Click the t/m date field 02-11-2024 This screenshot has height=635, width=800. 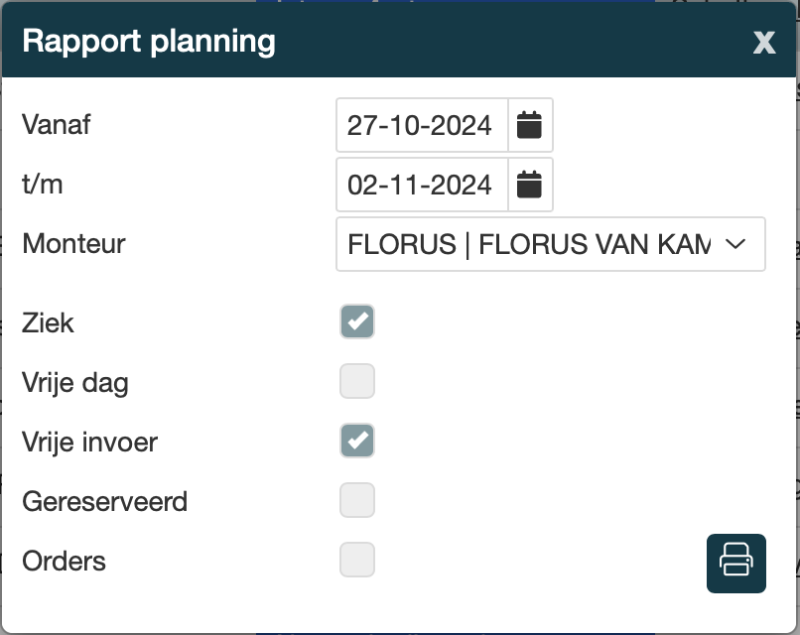[x=421, y=185]
